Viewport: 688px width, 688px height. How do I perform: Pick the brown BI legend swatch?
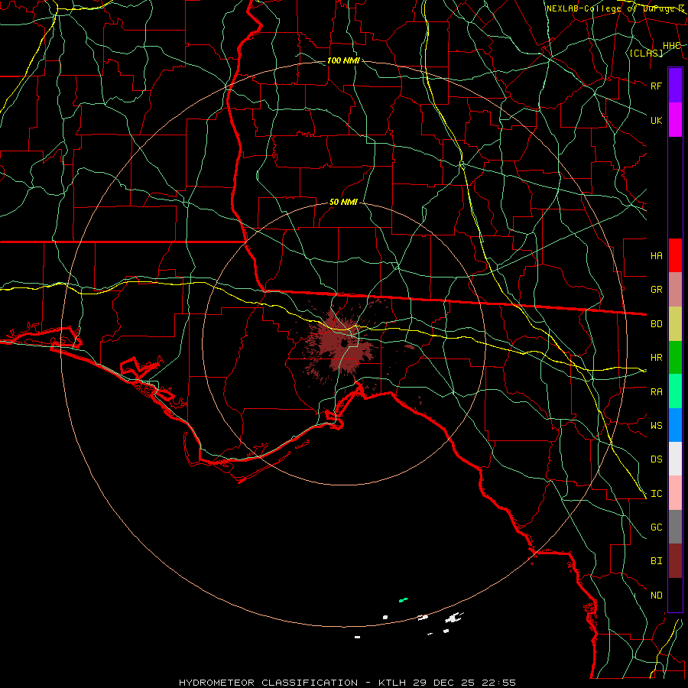(675, 561)
